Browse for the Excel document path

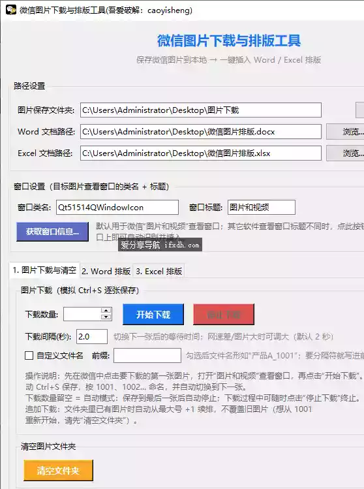tap(345, 153)
